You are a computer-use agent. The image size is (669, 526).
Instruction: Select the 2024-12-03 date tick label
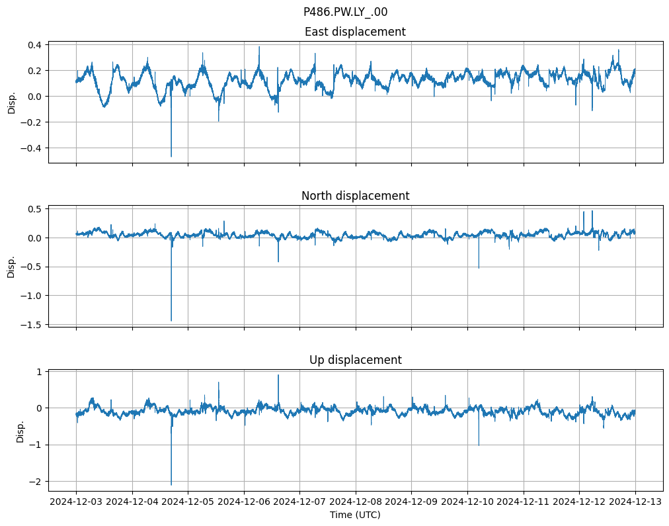[x=76, y=501]
